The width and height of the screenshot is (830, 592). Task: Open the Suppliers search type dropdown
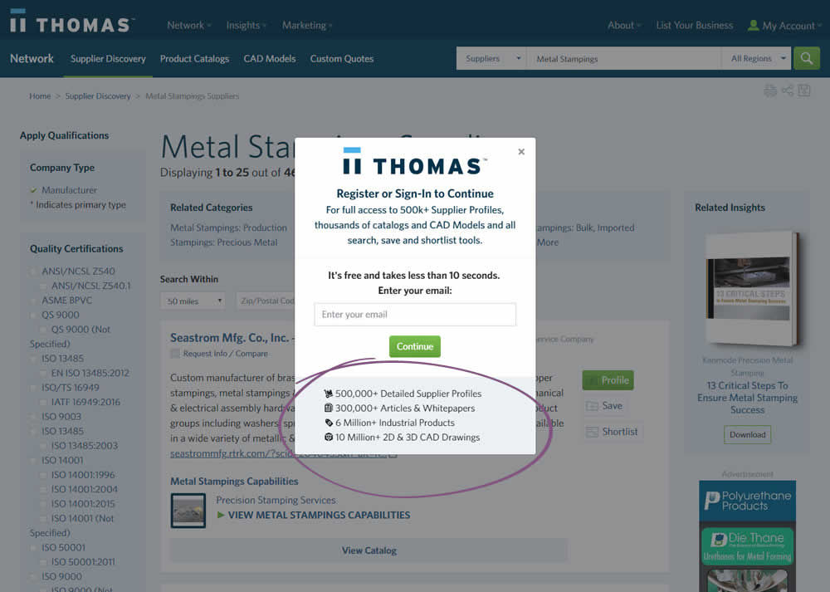(x=491, y=59)
